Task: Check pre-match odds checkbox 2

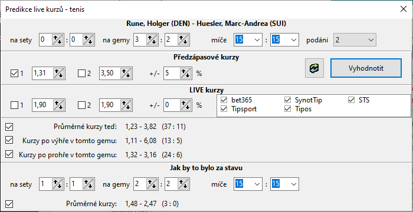Action: tap(81, 74)
